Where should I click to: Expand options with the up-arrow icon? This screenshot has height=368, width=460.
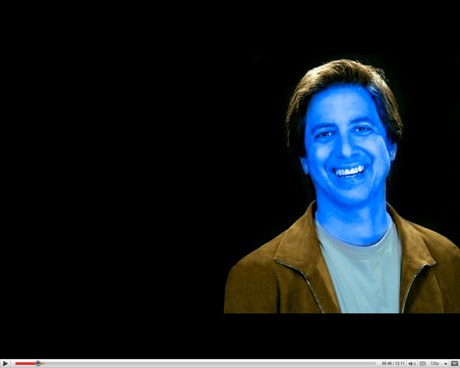pos(446,364)
